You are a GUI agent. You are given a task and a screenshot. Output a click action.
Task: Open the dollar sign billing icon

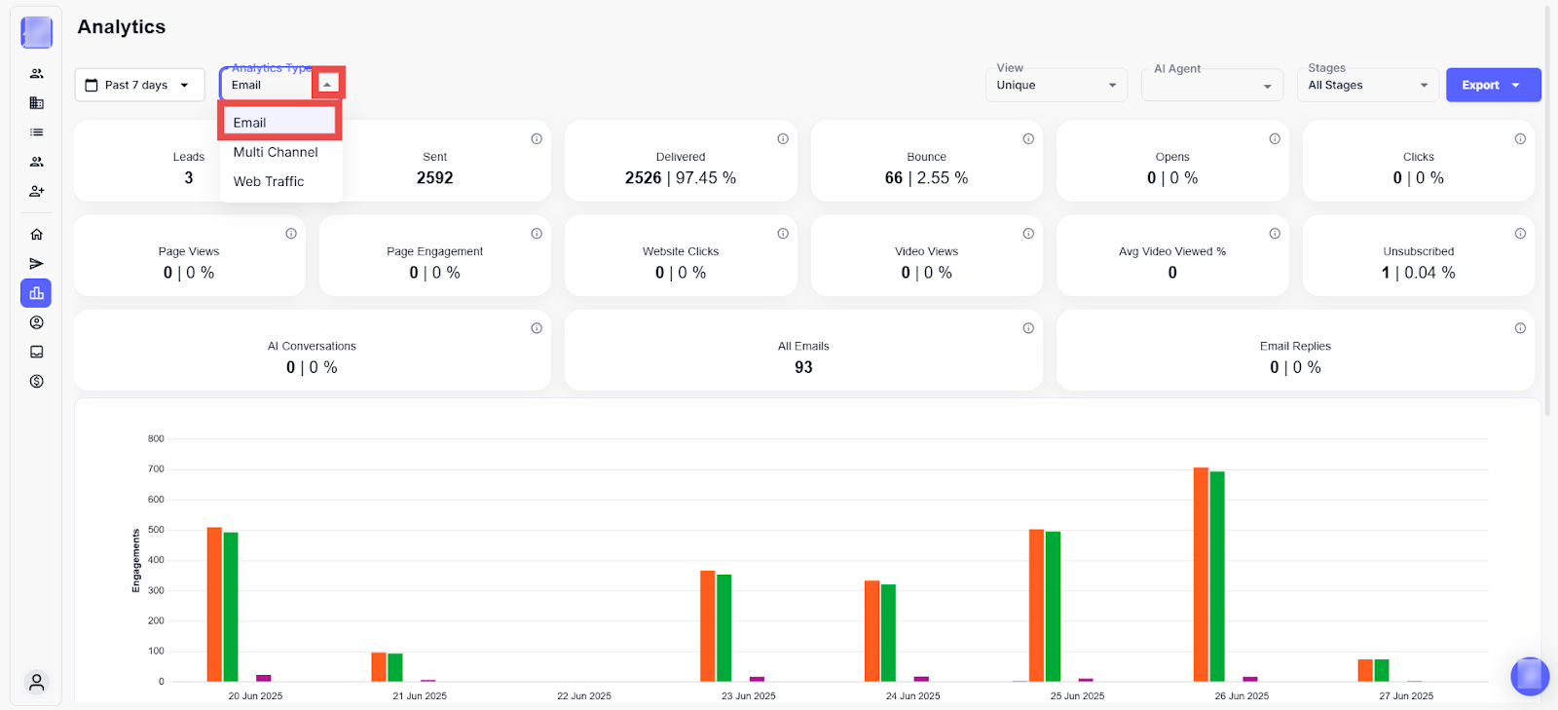36,382
